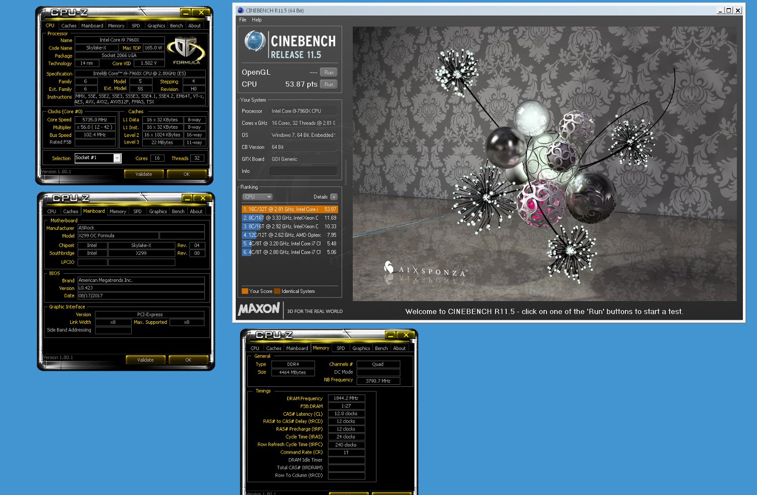Open About tab in top CPU-Z window

[x=194, y=26]
